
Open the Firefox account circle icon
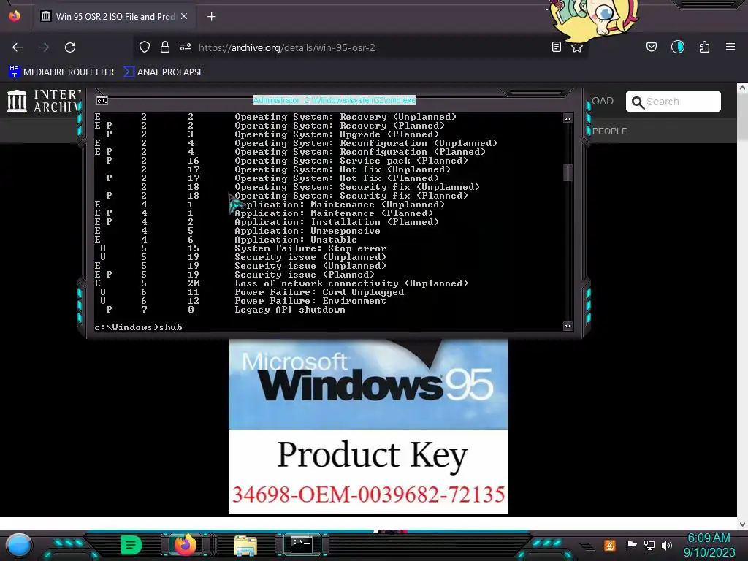pos(678,47)
